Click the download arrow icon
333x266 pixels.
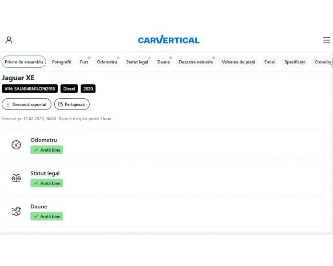pyautogui.click(x=8, y=104)
